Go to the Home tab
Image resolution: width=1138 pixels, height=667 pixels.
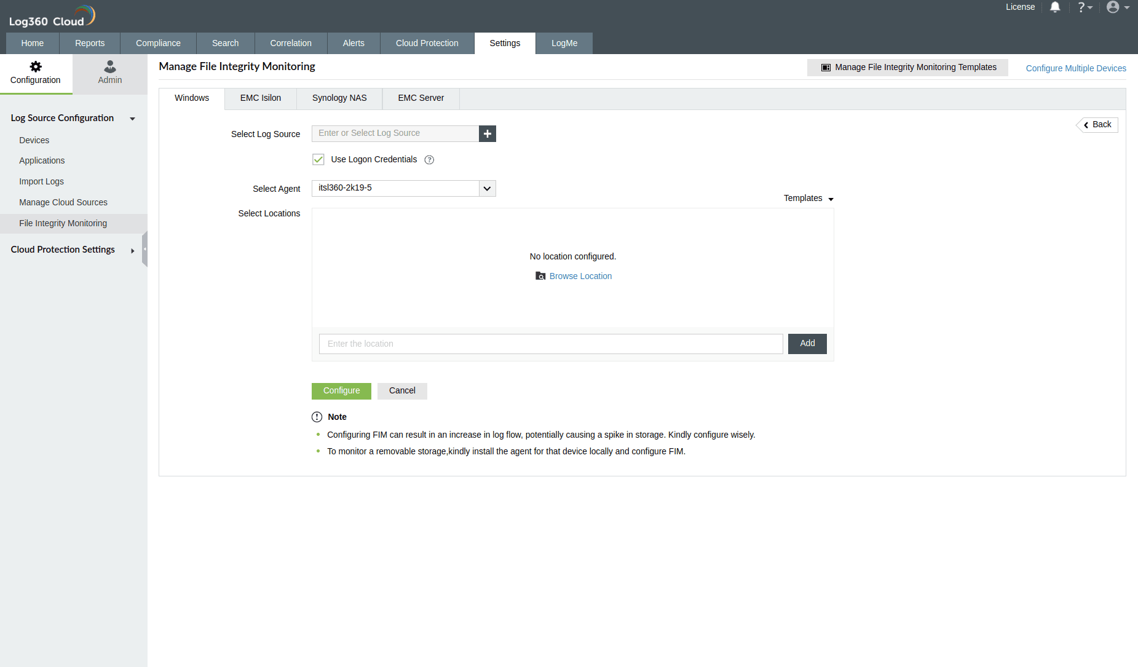[33, 43]
